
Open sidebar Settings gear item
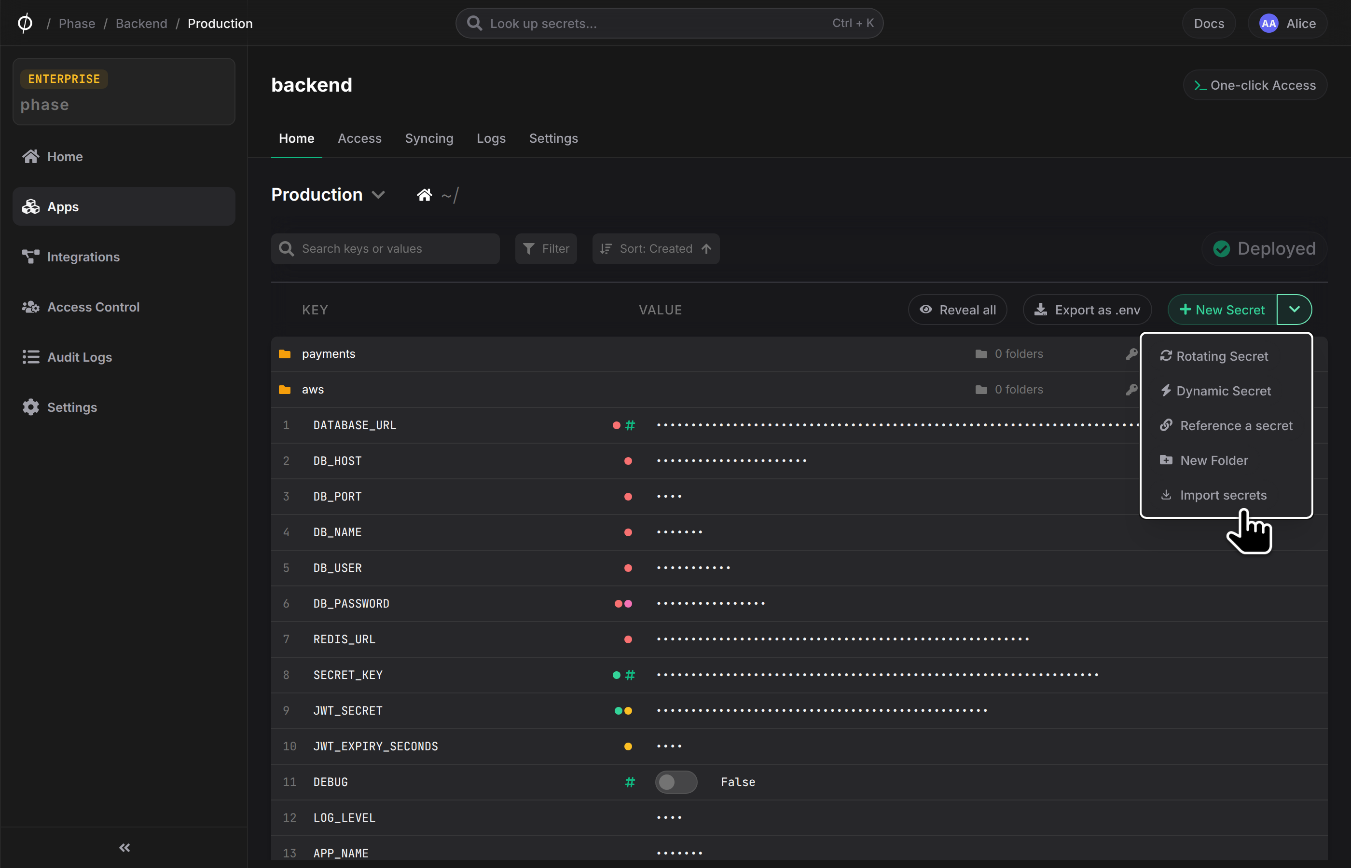[x=124, y=407]
